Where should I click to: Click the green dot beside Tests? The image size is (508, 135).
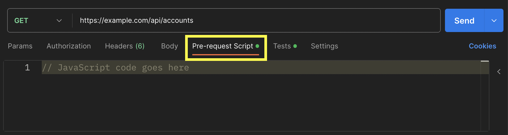295,46
